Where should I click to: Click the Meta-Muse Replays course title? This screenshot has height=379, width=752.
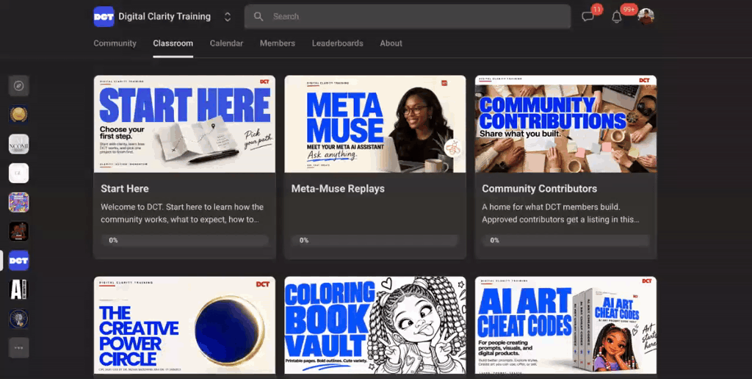(338, 189)
